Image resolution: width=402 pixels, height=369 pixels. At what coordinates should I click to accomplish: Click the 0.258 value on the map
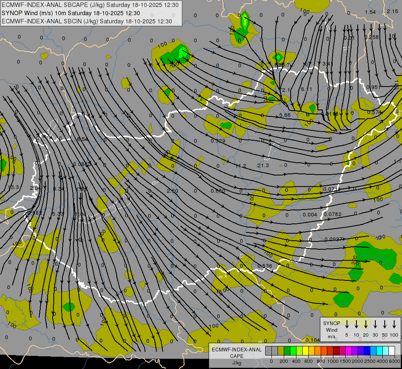pyautogui.click(x=372, y=37)
